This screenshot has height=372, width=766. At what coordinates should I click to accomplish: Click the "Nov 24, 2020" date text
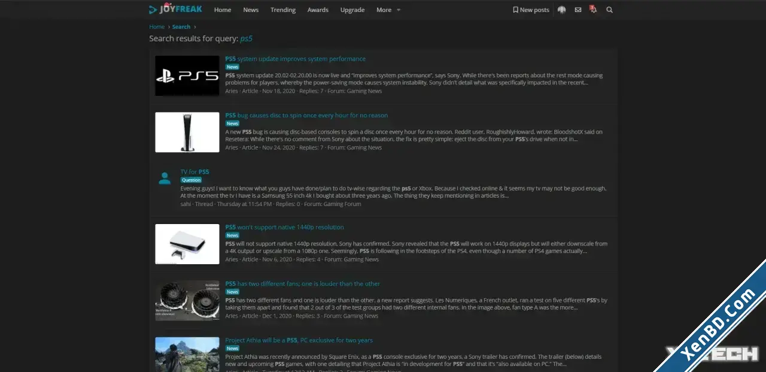(x=278, y=147)
